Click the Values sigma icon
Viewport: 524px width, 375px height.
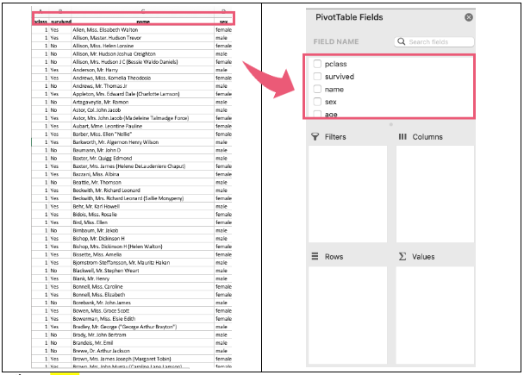[402, 256]
